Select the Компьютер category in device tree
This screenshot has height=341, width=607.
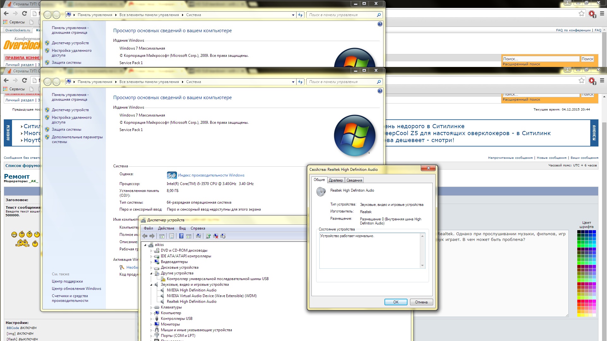coord(171,313)
